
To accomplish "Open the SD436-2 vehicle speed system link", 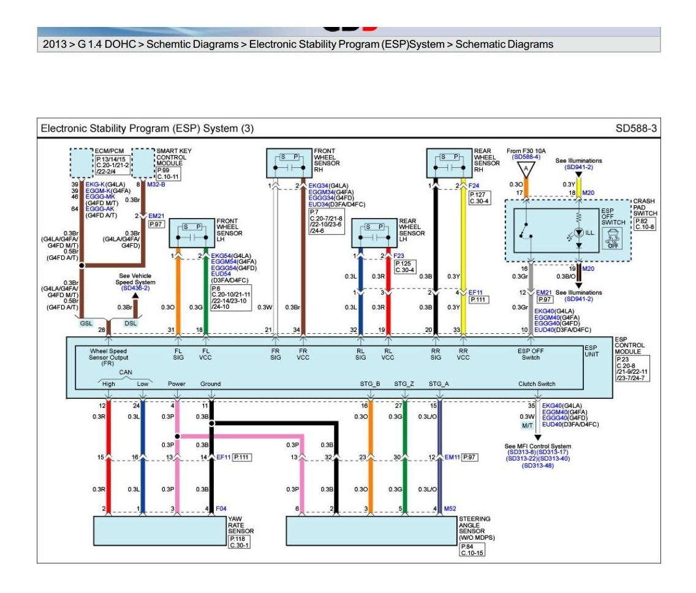I will (135, 288).
